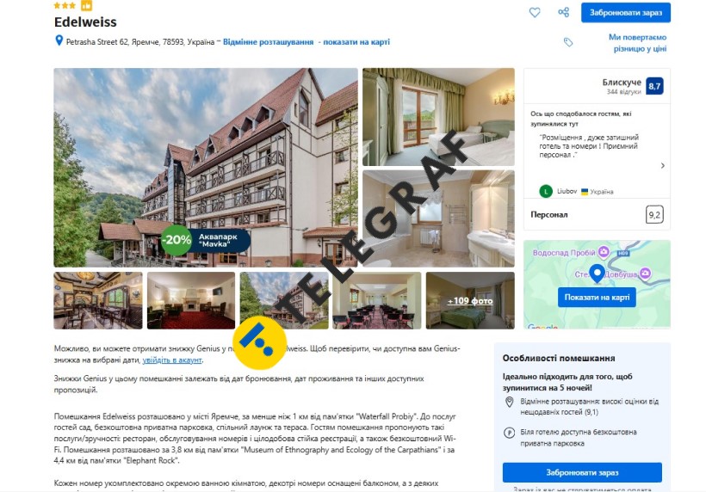Image resolution: width=706 pixels, height=492 pixels.
Task: Click the Показати на карті map button
Action: coord(597,298)
